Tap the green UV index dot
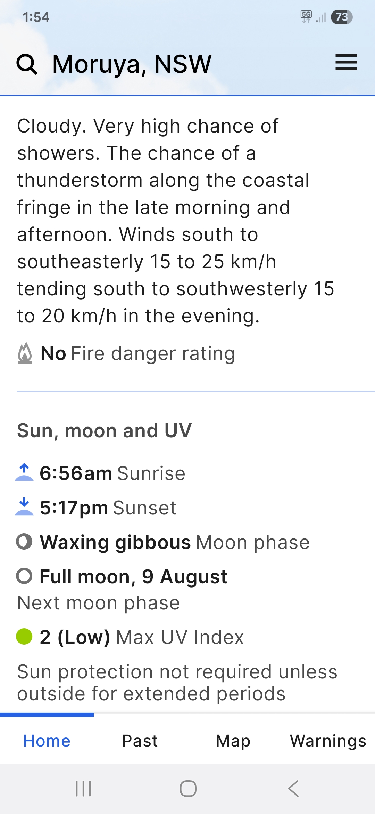Viewport: 375px width, 814px height. [24, 637]
